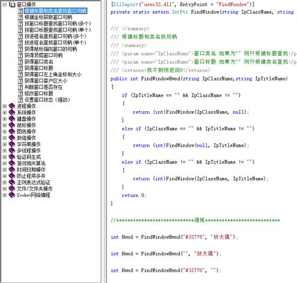Expand the 多线程操作 node
The width and height of the screenshot is (297, 283).
[x=5, y=151]
